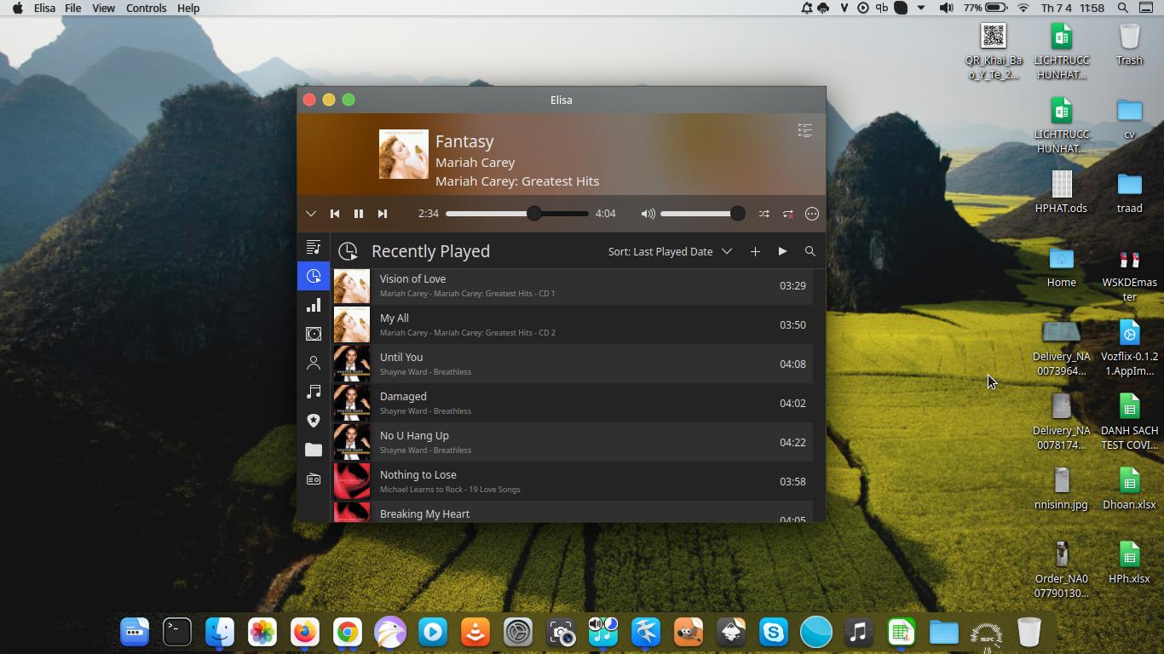1164x654 pixels.
Task: Skip to the next track
Action: 383,214
